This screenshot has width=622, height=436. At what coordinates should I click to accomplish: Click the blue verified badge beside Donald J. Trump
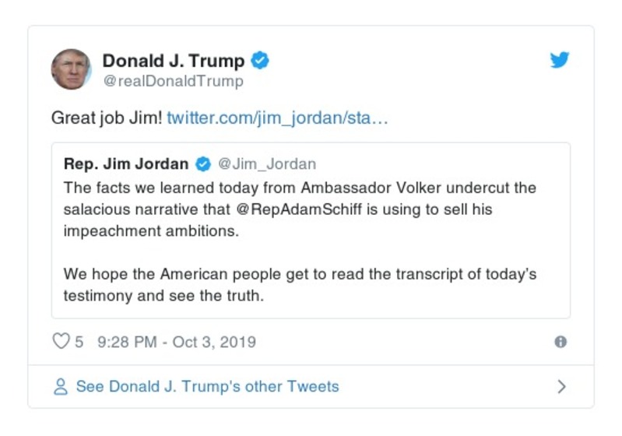pos(261,61)
